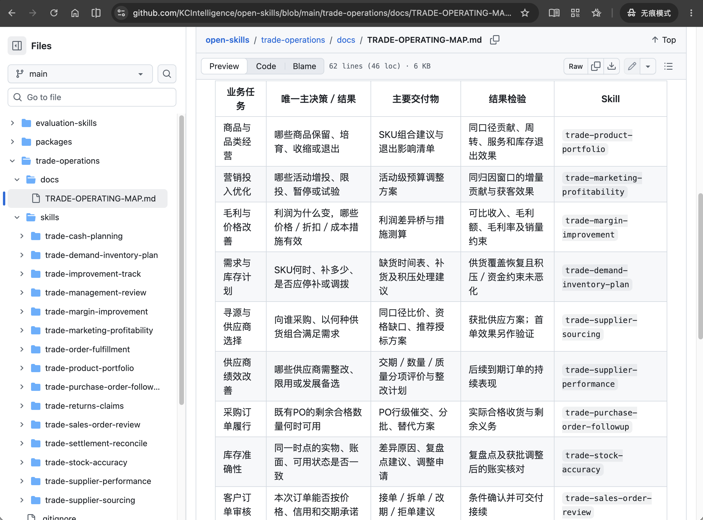Switch to Preview tab

tap(224, 66)
